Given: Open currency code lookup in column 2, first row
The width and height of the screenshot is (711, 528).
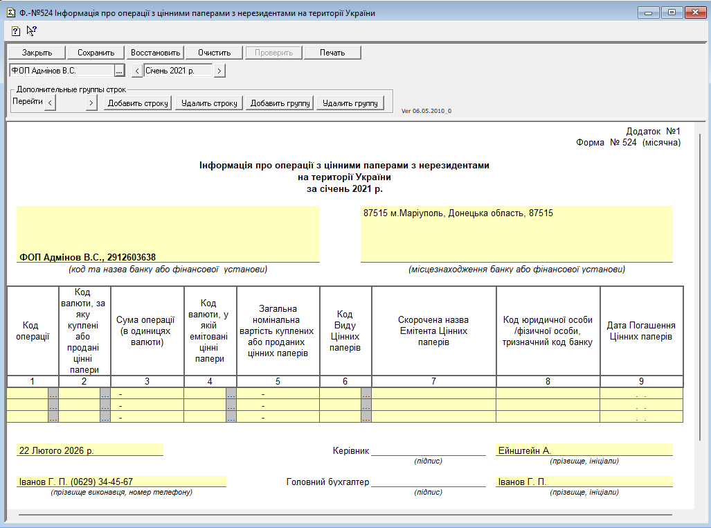Looking at the screenshot, I should pos(105,394).
